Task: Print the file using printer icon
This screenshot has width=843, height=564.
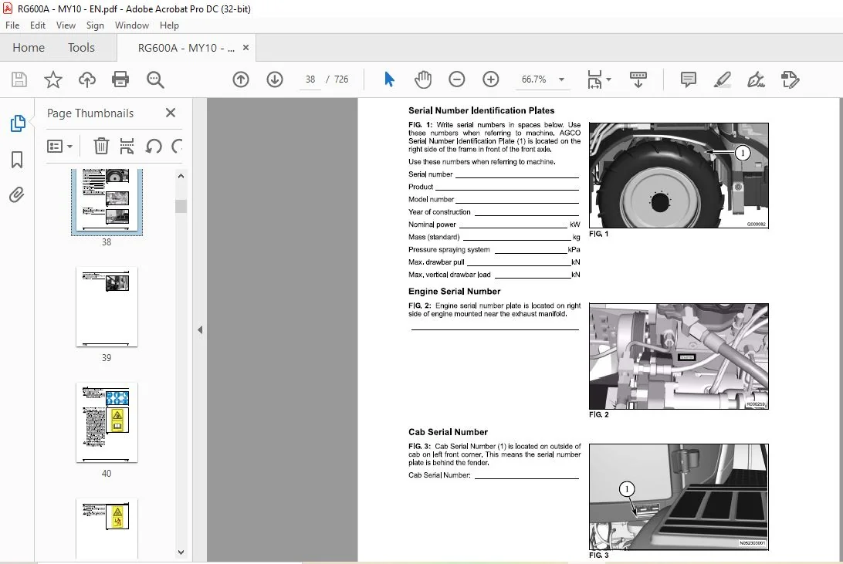Action: pyautogui.click(x=120, y=79)
